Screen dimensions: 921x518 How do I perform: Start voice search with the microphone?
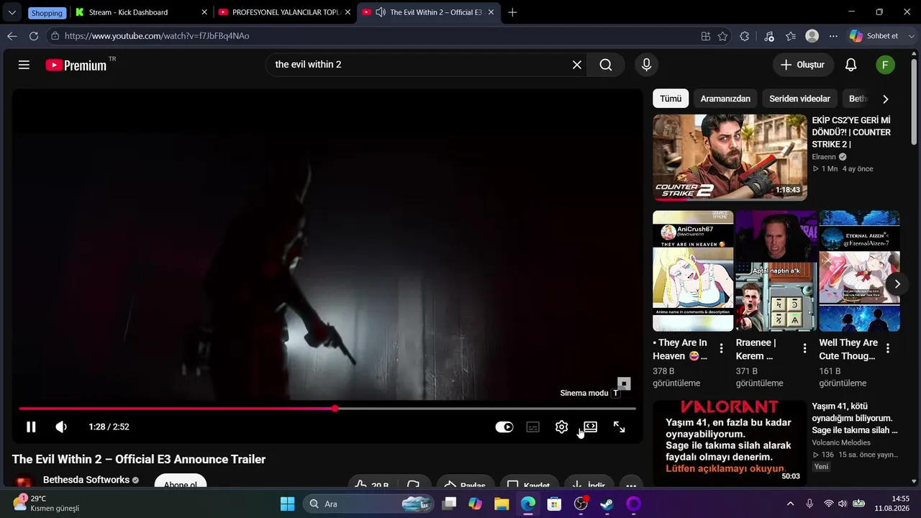(x=646, y=65)
